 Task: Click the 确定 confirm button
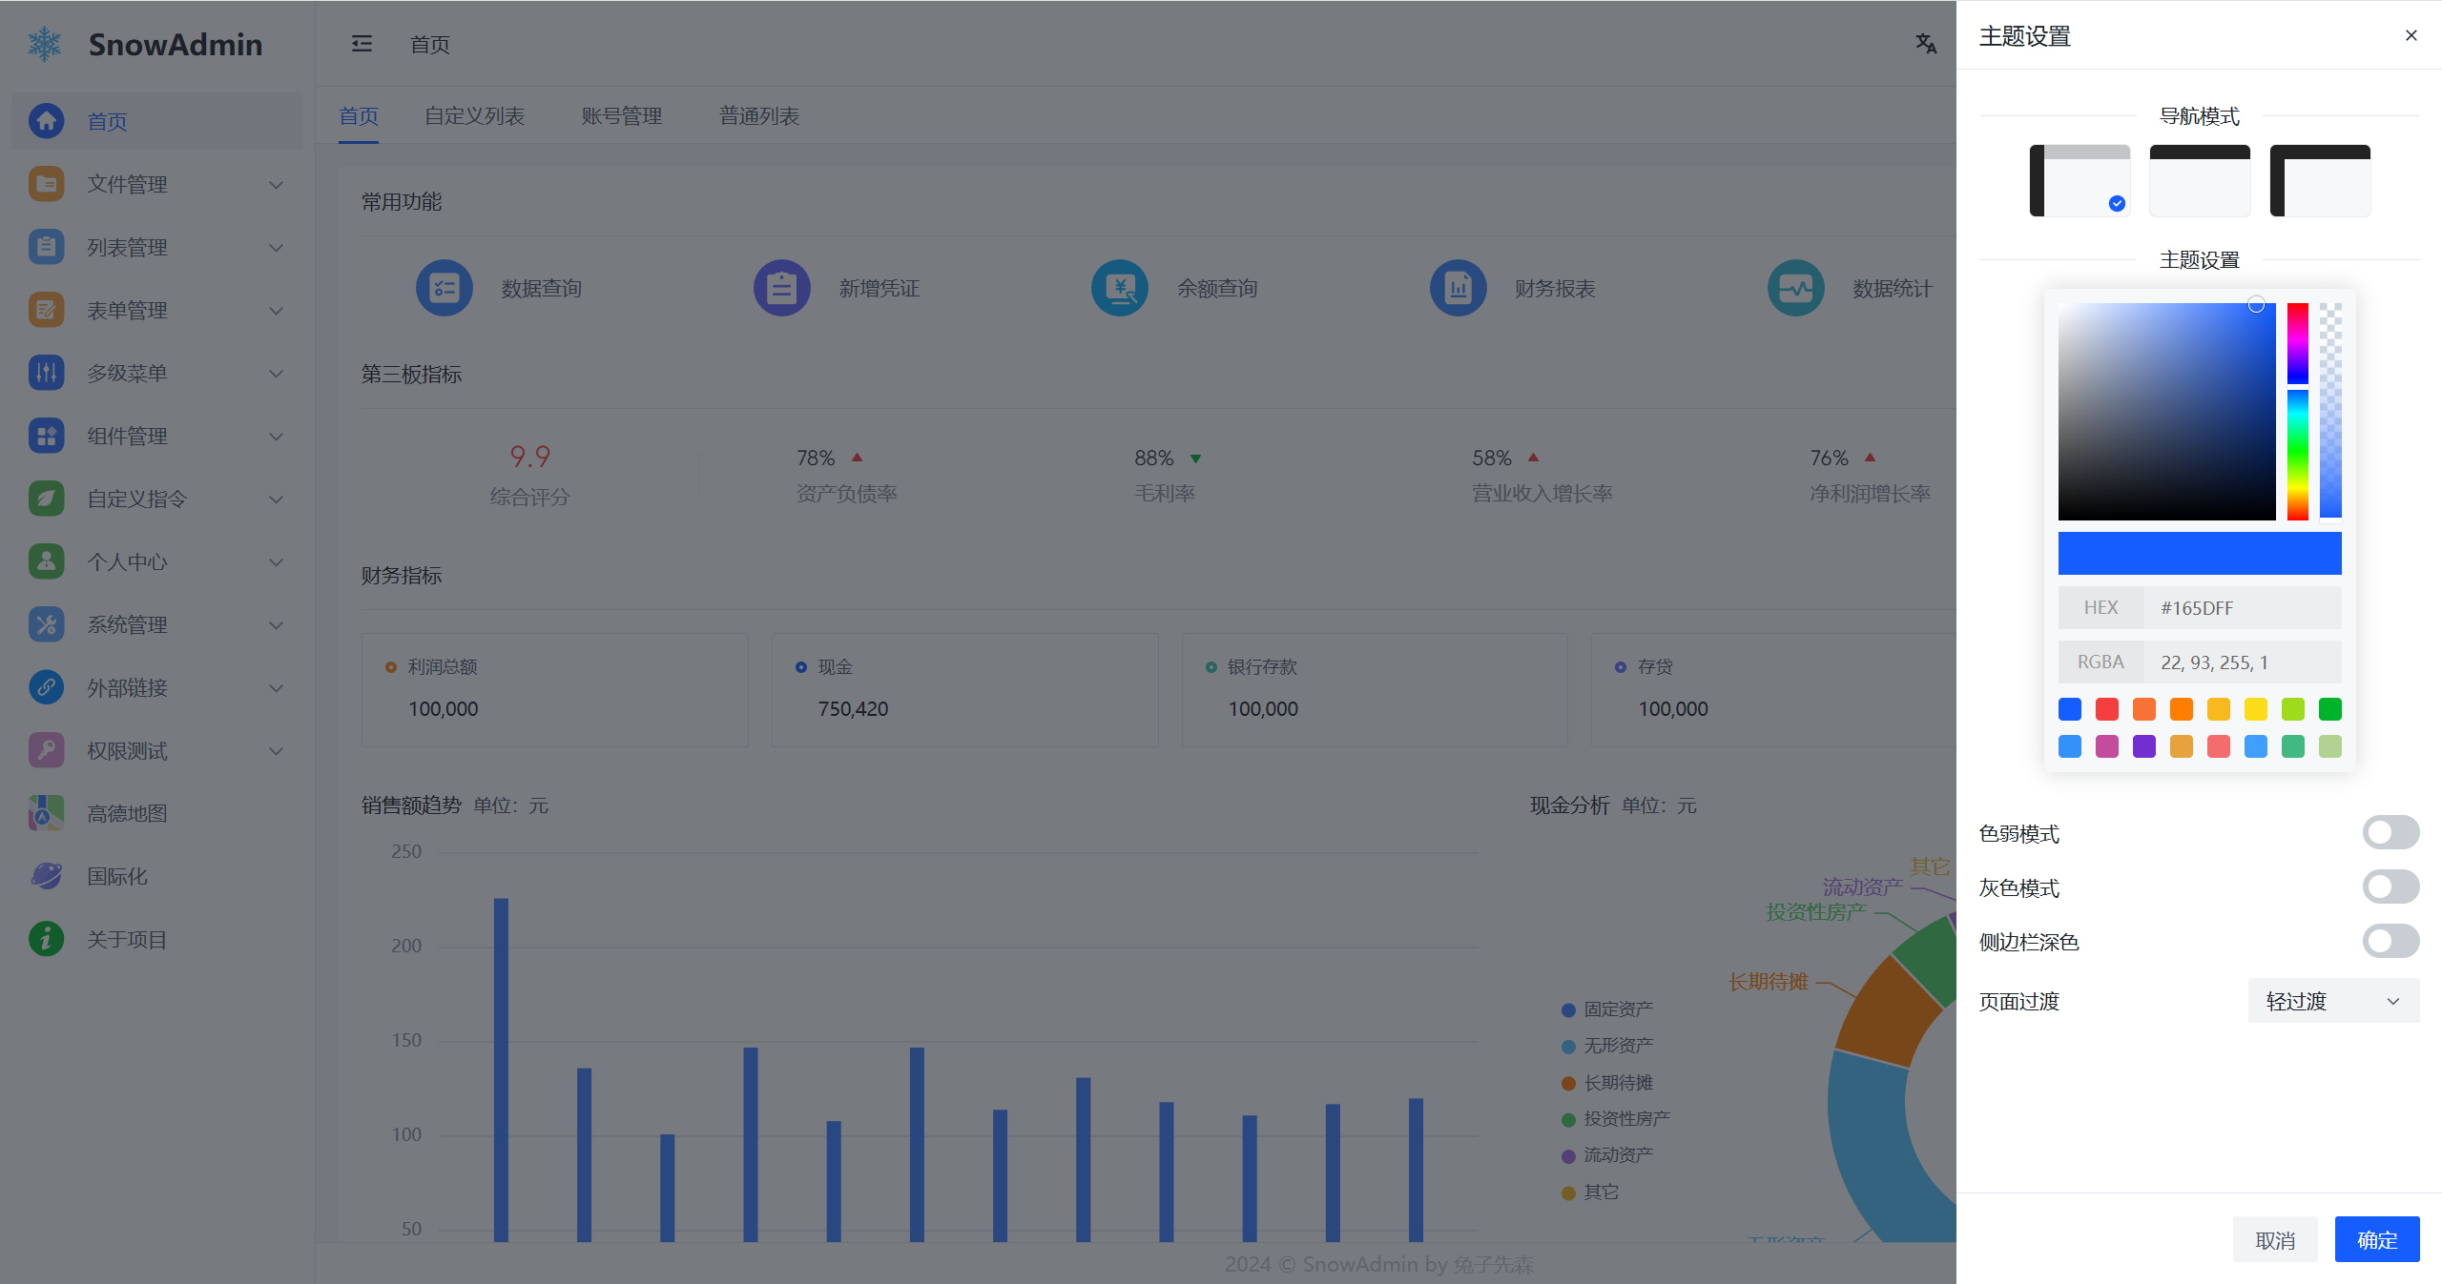pyautogui.click(x=2376, y=1239)
